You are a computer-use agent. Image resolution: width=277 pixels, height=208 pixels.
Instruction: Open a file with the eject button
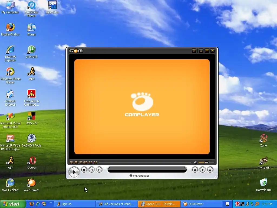point(195,170)
